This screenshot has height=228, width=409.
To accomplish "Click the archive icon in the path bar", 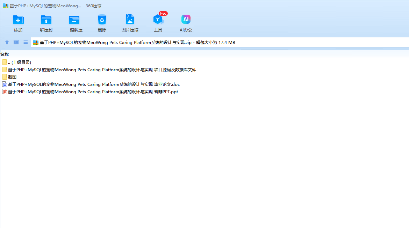I will click(36, 43).
